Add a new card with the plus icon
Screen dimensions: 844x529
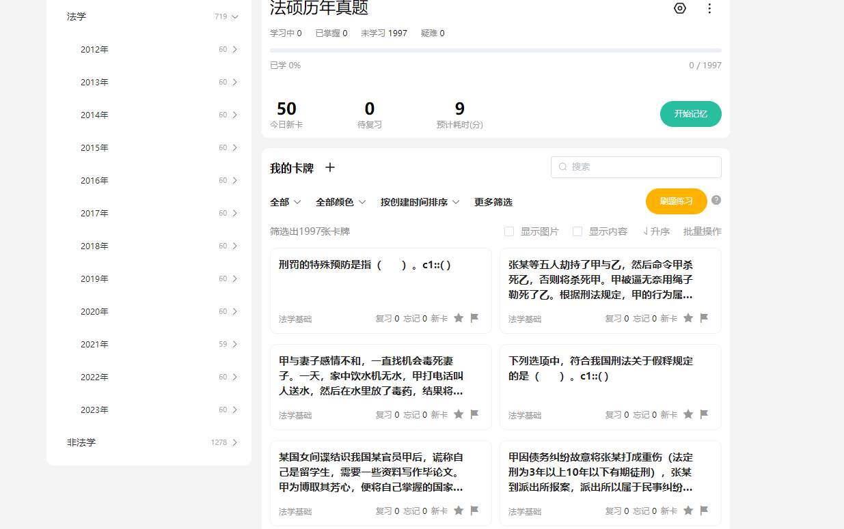pyautogui.click(x=330, y=167)
